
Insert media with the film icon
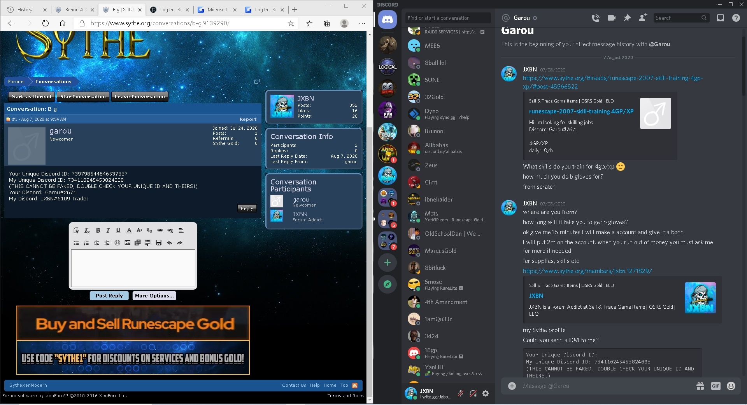(x=137, y=243)
